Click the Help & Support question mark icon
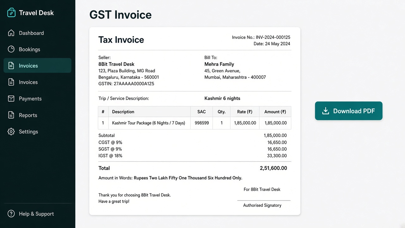405x228 pixels. 11,214
